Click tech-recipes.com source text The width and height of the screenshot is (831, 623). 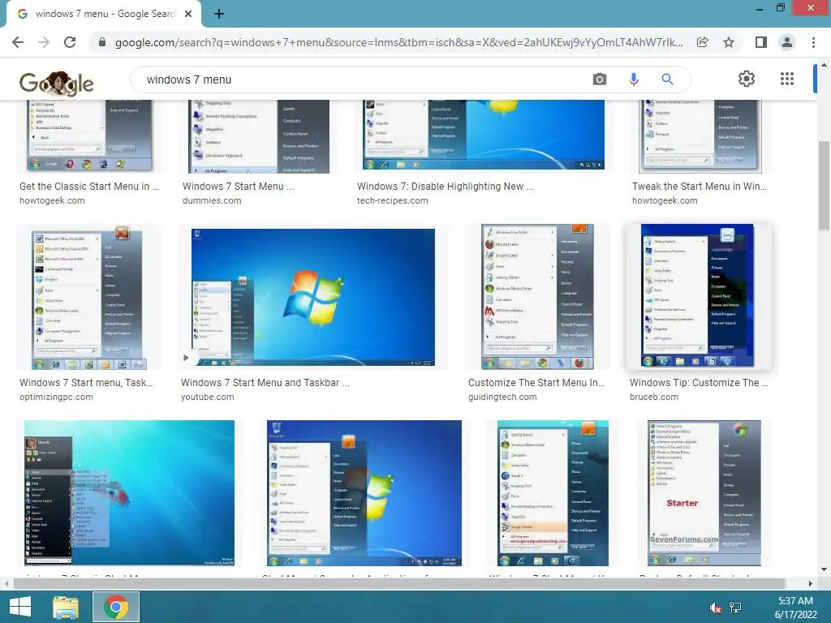coord(392,201)
